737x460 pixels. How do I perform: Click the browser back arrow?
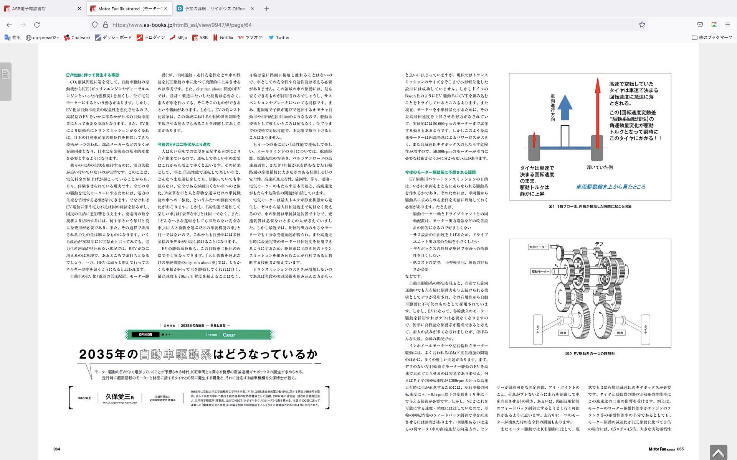point(9,25)
